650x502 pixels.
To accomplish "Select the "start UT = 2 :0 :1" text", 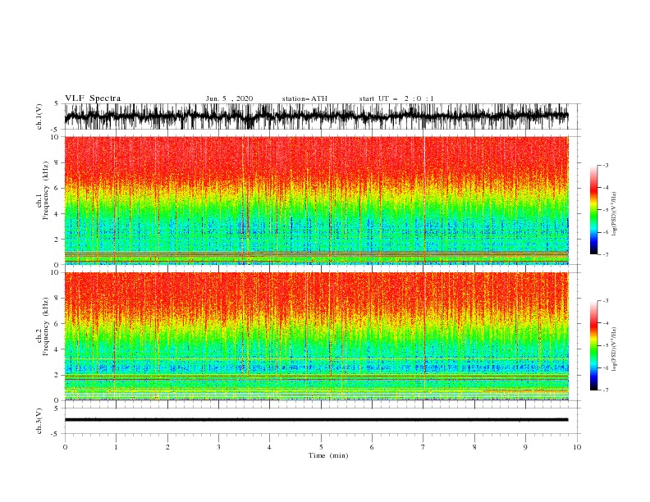I will click(396, 98).
